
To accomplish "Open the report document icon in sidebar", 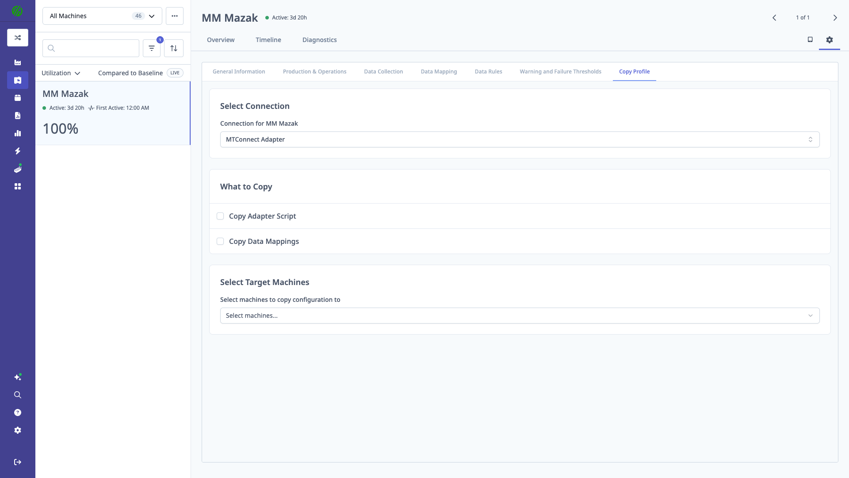I will (x=18, y=116).
